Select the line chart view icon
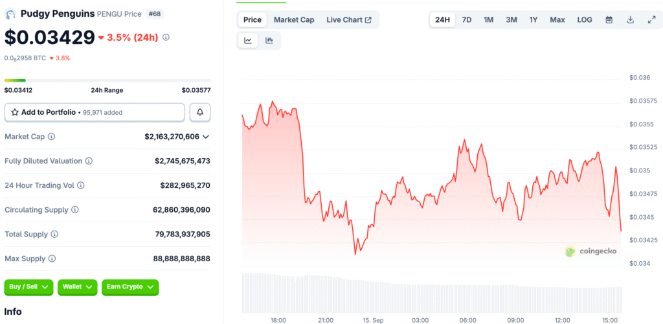The height and width of the screenshot is (324, 663). pos(248,41)
